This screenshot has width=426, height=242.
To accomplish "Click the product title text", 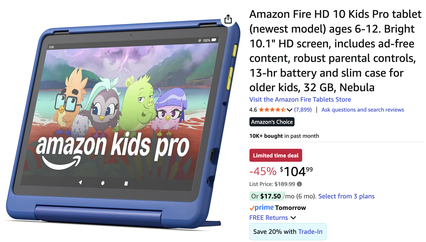I will tap(335, 51).
